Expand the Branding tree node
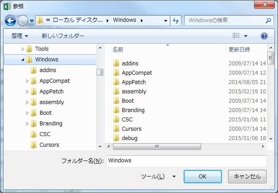This screenshot has height=193, width=278. point(27,124)
